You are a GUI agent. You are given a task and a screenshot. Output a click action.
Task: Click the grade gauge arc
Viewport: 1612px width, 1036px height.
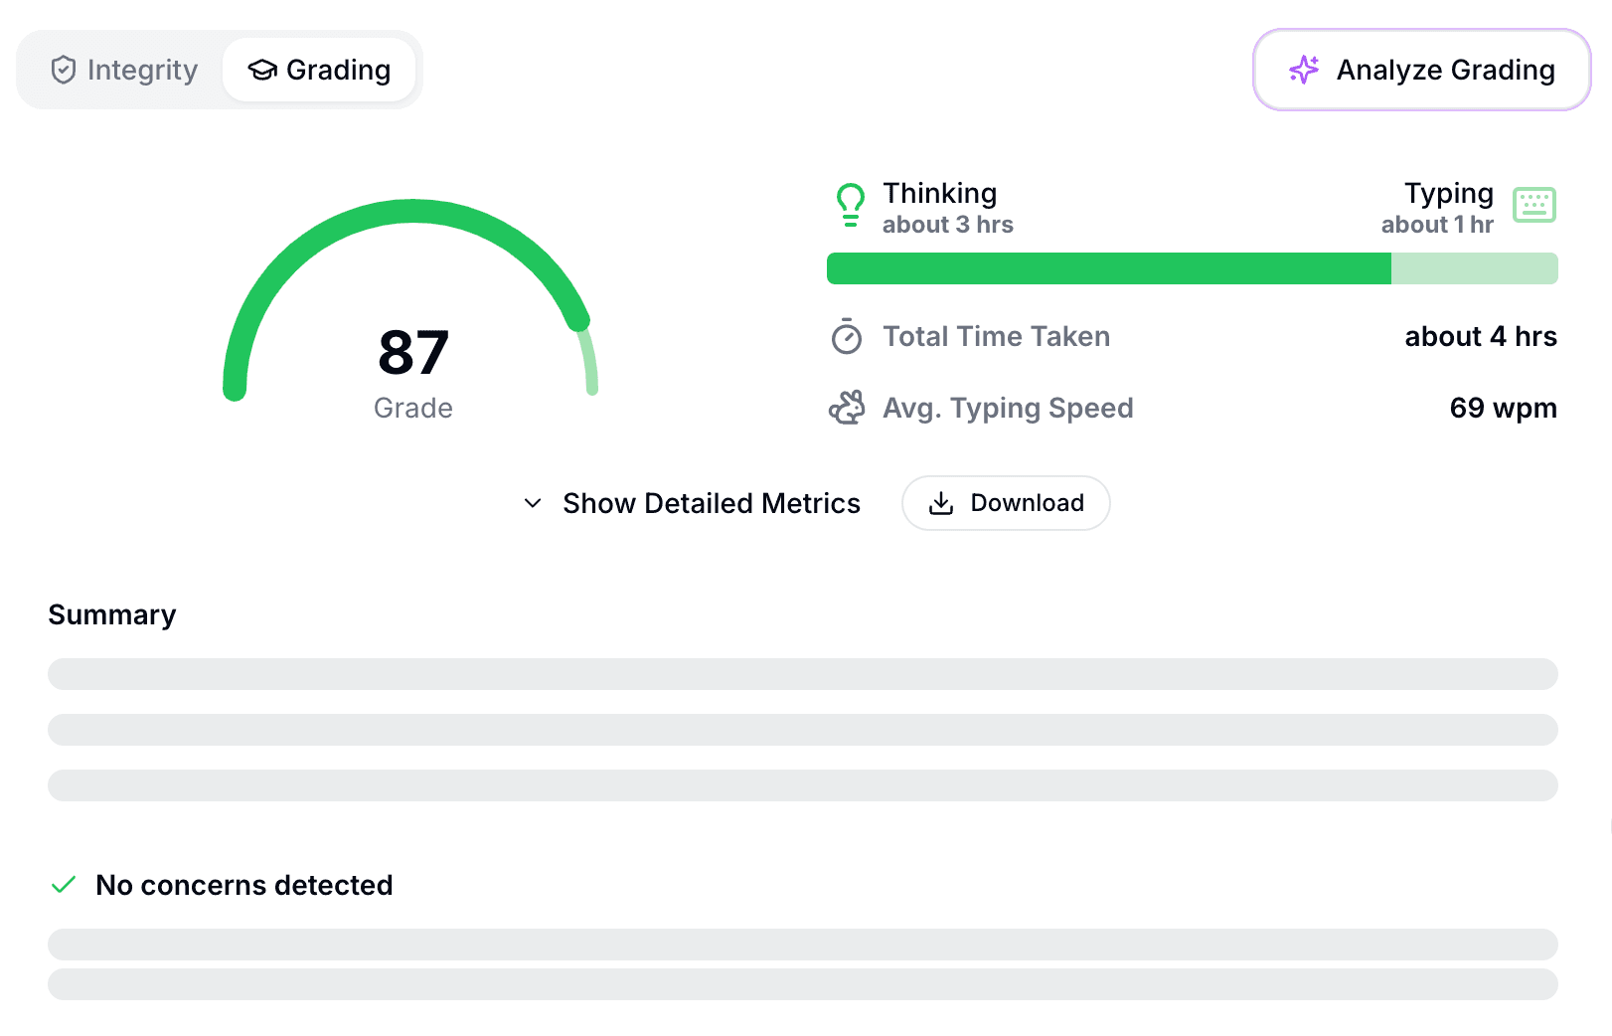410,212
